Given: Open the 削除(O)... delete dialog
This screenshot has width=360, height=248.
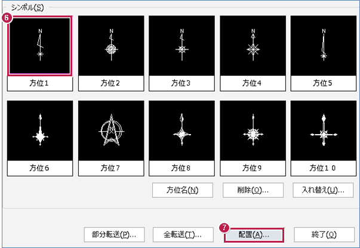Looking at the screenshot, I should [x=253, y=190].
